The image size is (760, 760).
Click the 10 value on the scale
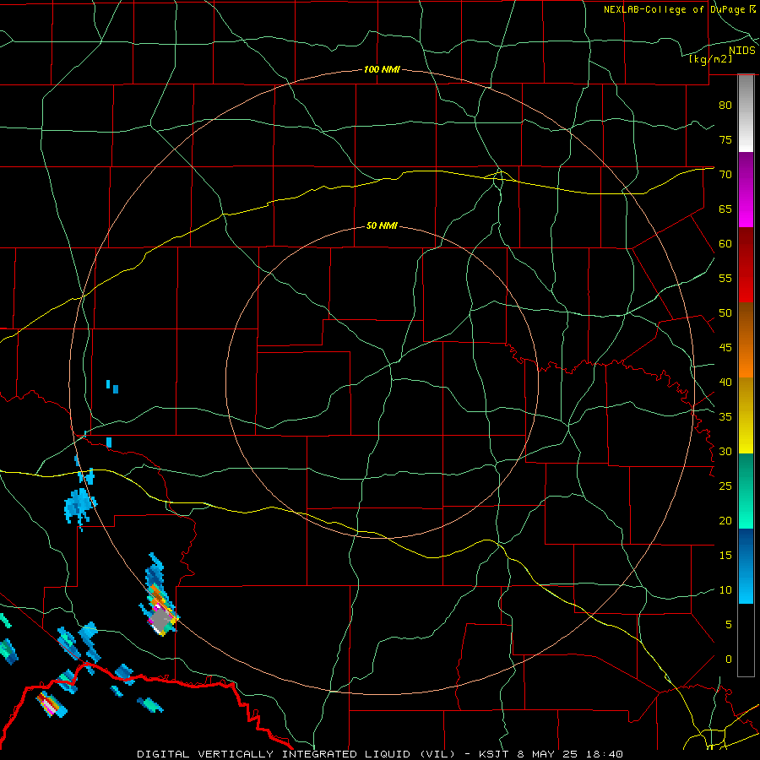point(725,590)
